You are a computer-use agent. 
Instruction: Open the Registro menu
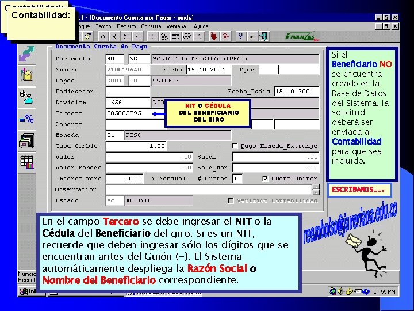[x=126, y=26]
